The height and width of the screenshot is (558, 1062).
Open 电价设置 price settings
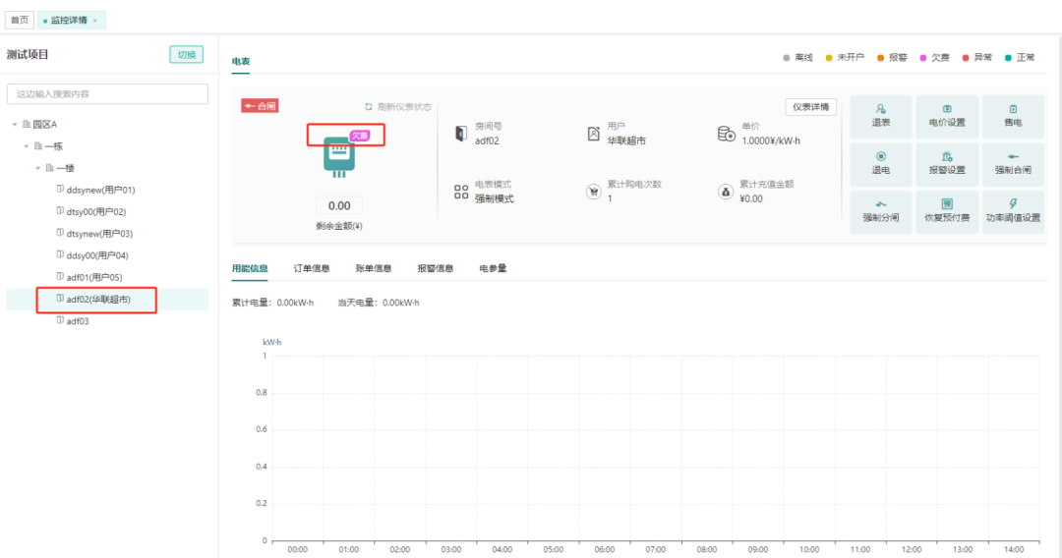947,116
